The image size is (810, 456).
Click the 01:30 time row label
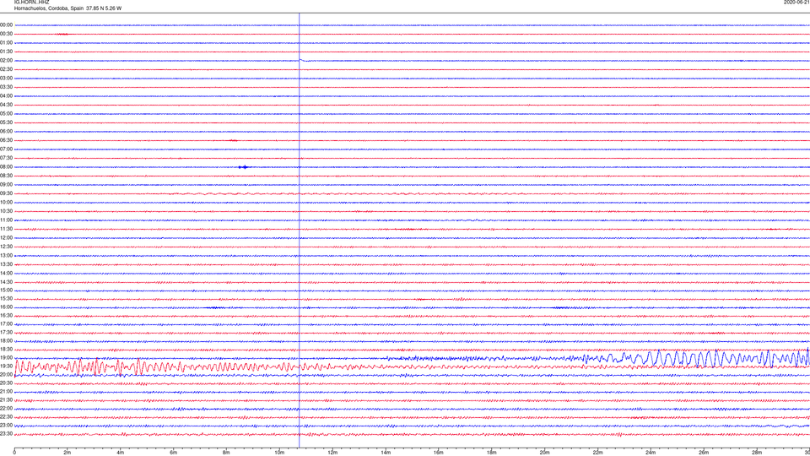coord(6,52)
